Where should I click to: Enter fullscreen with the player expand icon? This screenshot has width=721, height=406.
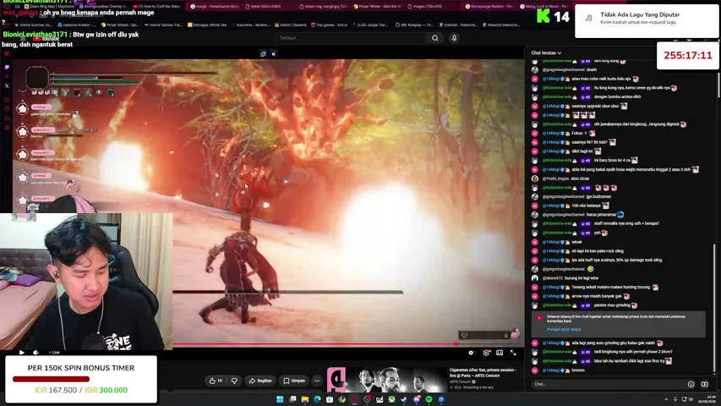click(x=513, y=353)
